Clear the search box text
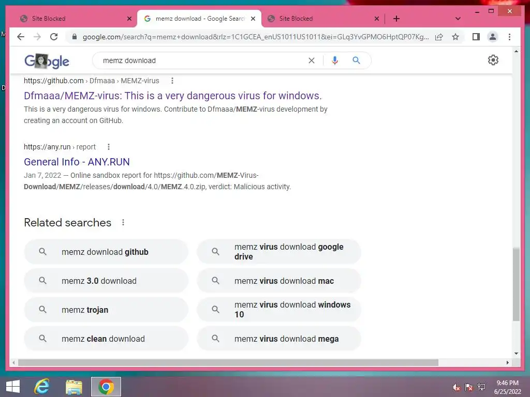Screen dimensions: 530x397 (311, 60)
